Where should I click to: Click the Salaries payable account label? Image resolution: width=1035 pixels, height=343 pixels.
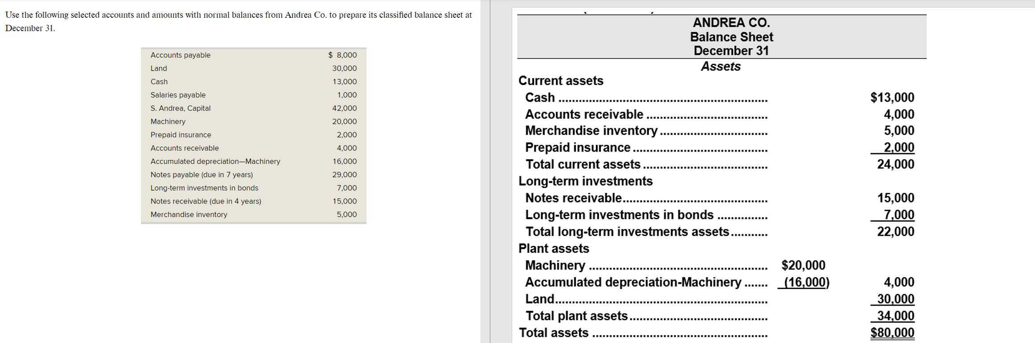click(x=178, y=95)
